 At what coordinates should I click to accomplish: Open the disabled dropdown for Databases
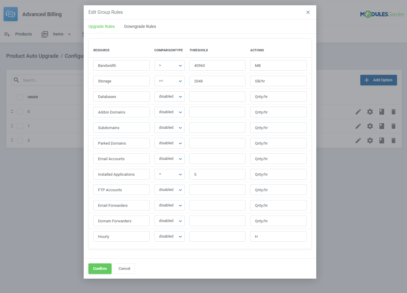[169, 96]
